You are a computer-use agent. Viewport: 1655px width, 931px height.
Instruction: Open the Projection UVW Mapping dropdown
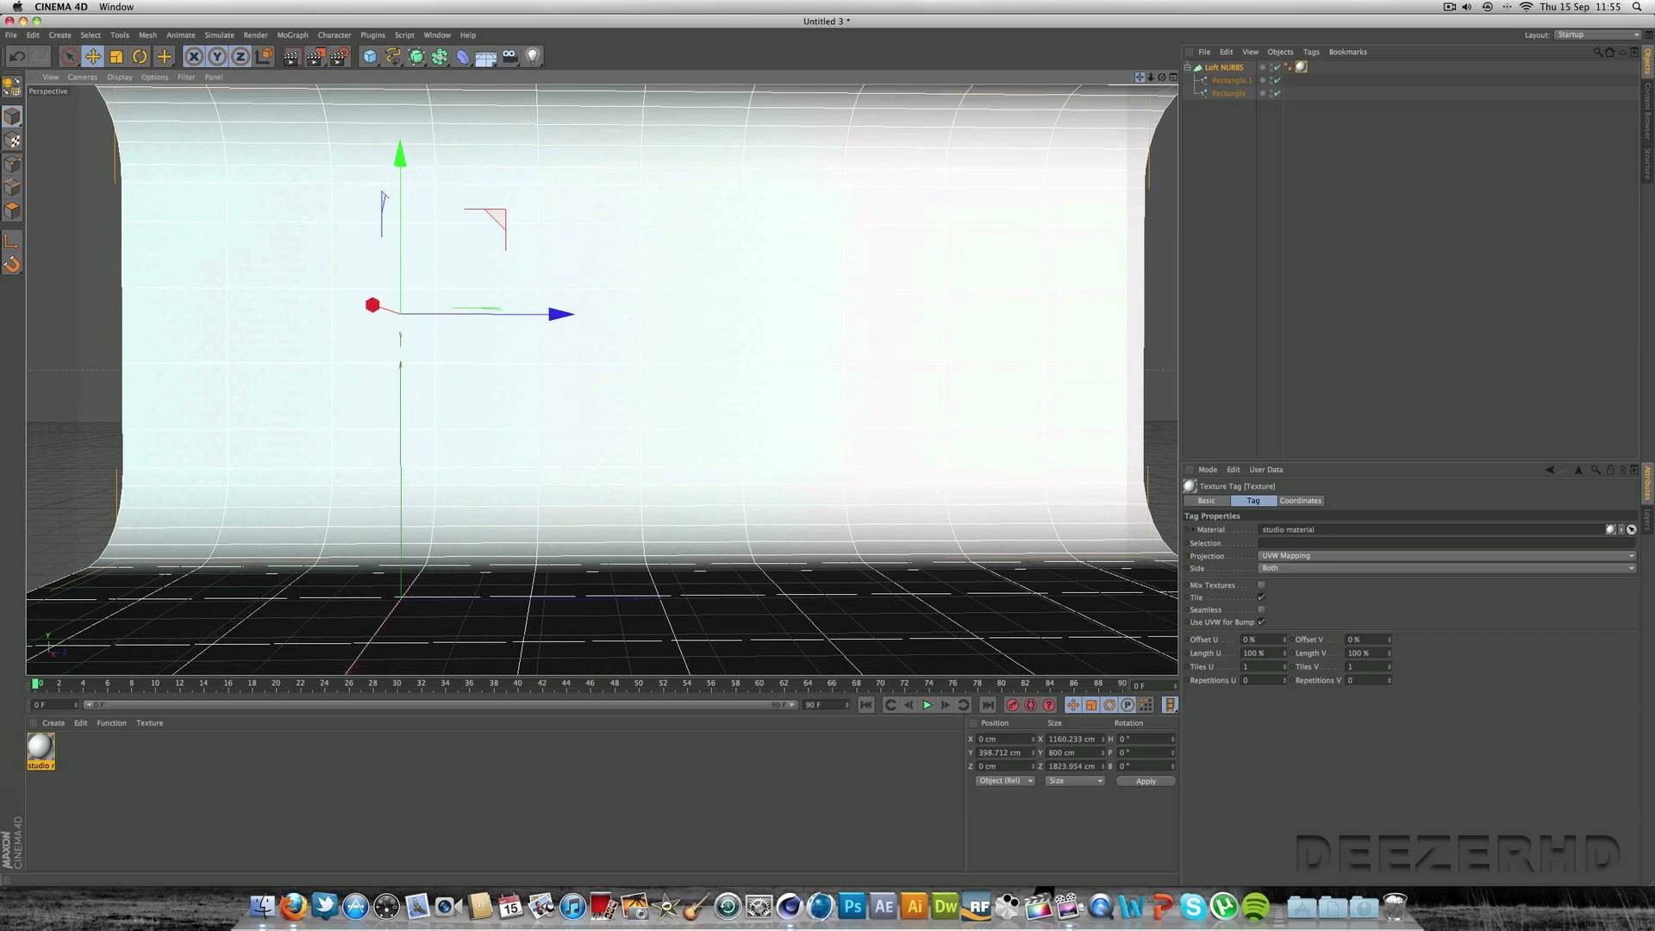[1446, 556]
